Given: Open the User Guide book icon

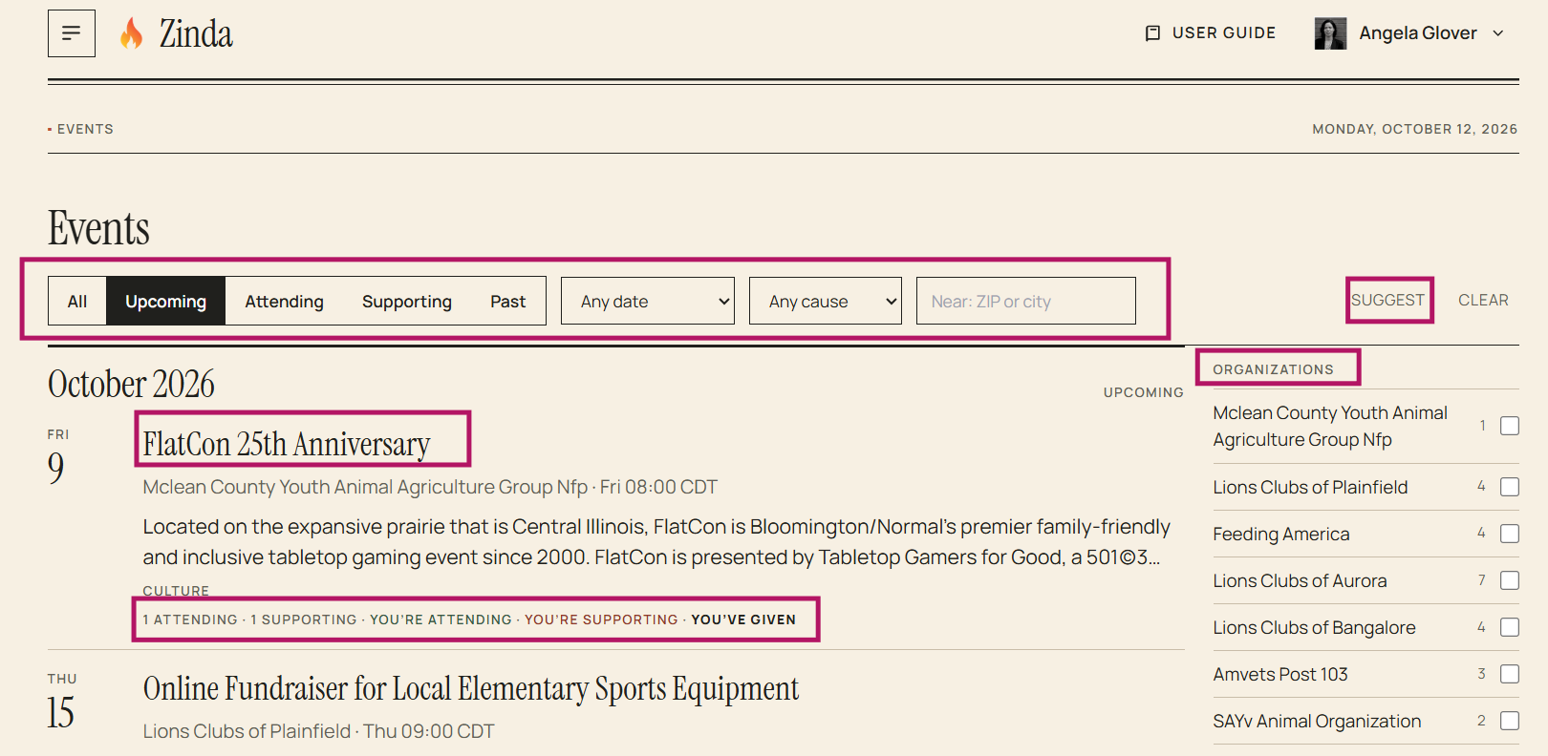Looking at the screenshot, I should click(x=1152, y=33).
